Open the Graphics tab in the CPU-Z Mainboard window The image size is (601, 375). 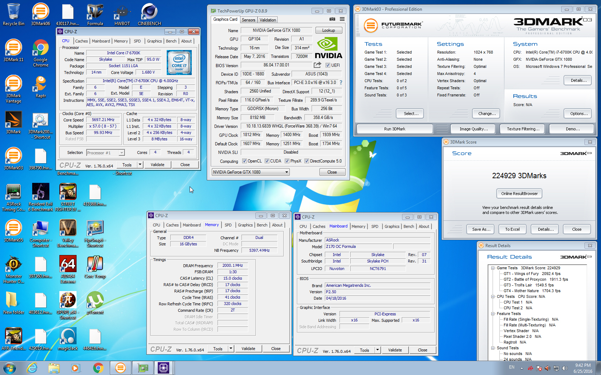pos(392,226)
